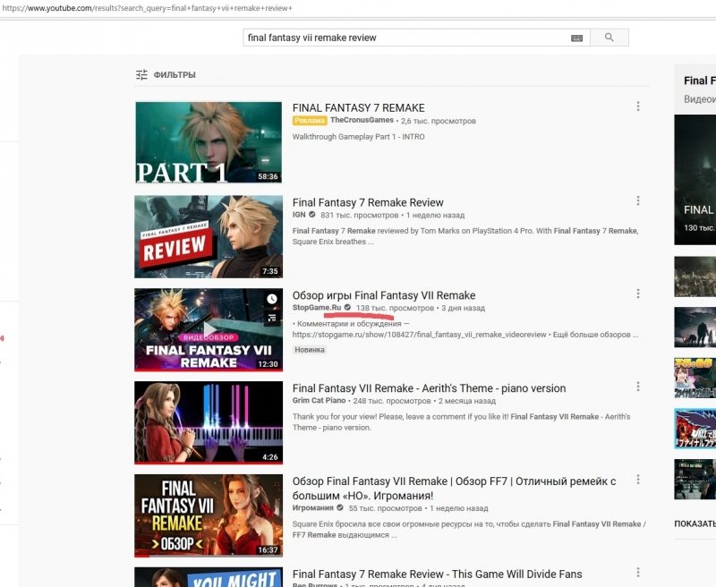
Task: Open the 'Final Fantasy 7 Remake Review' title by IGN
Action: (x=368, y=202)
